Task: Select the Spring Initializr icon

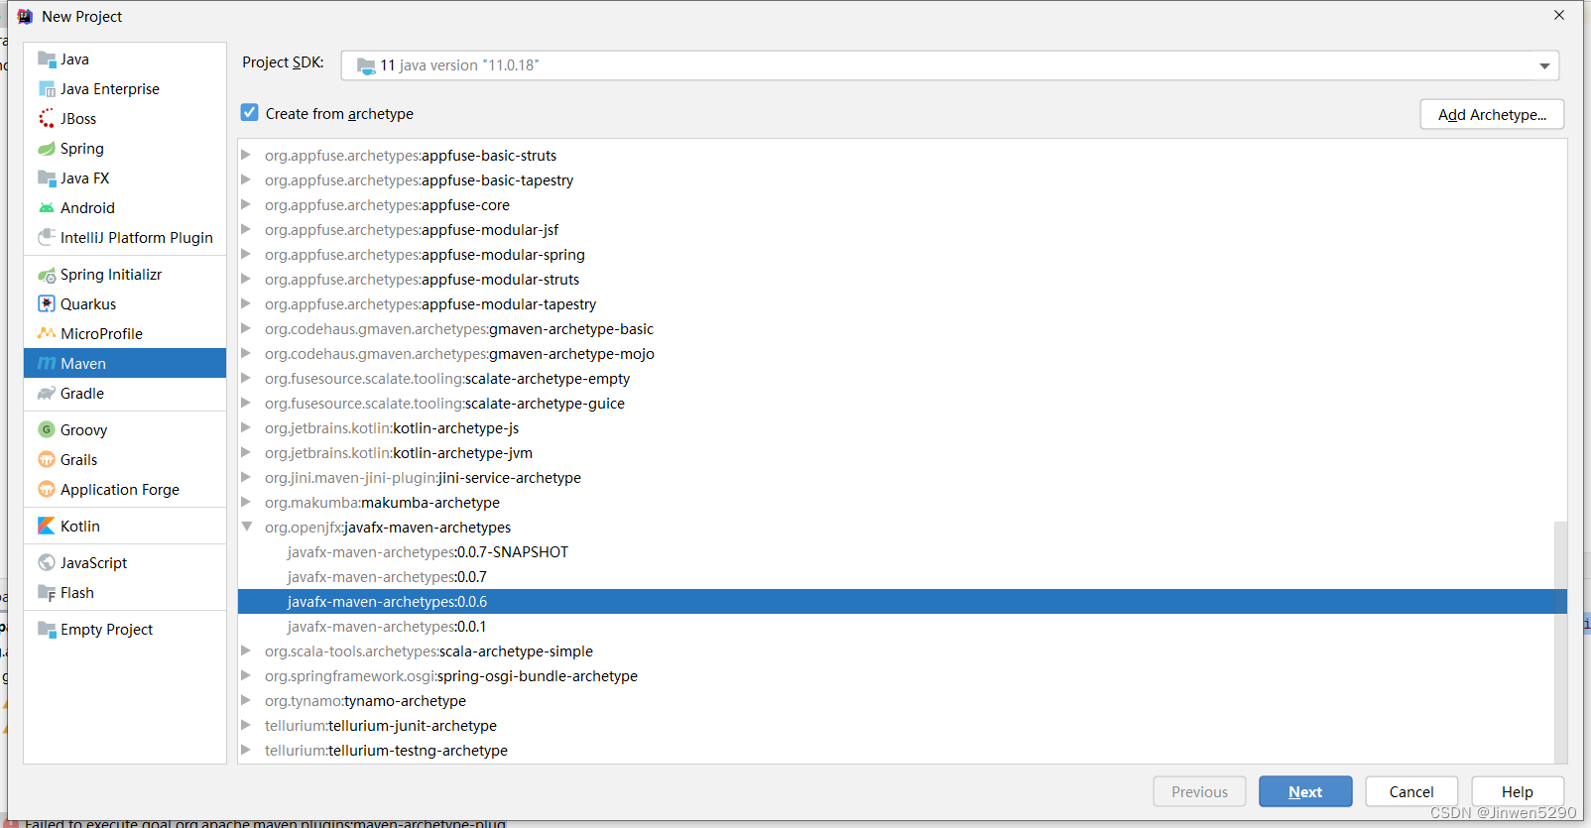Action: coord(47,275)
